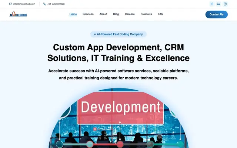The height and width of the screenshot is (148, 237).
Task: Open the Services menu item
Action: point(88,14)
